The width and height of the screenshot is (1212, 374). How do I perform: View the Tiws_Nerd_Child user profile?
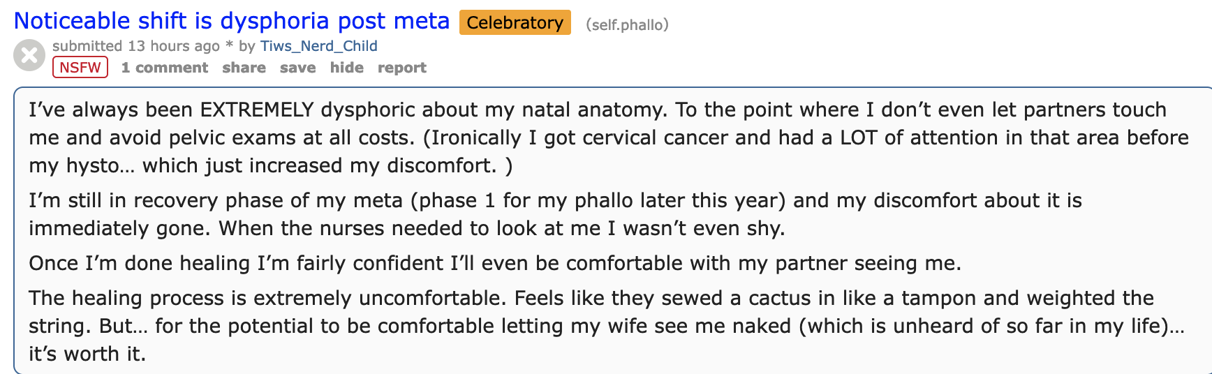point(318,46)
